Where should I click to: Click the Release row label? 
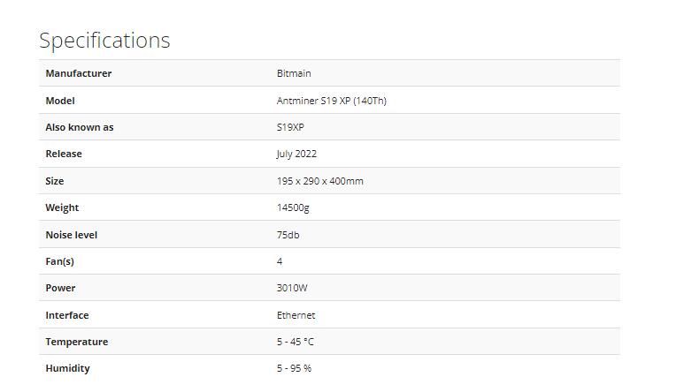coord(64,154)
